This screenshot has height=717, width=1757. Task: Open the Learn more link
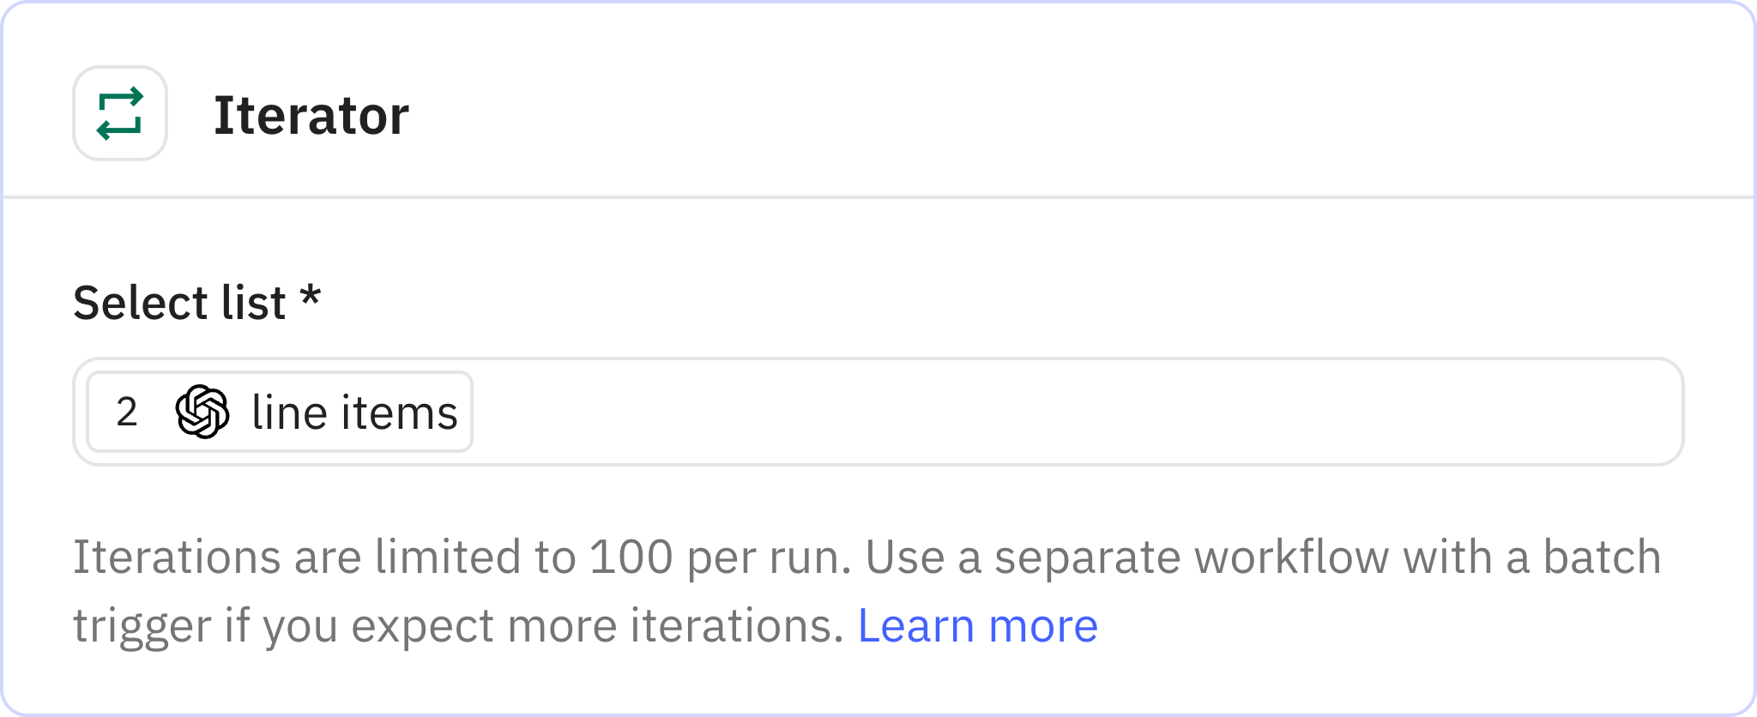[x=978, y=625]
